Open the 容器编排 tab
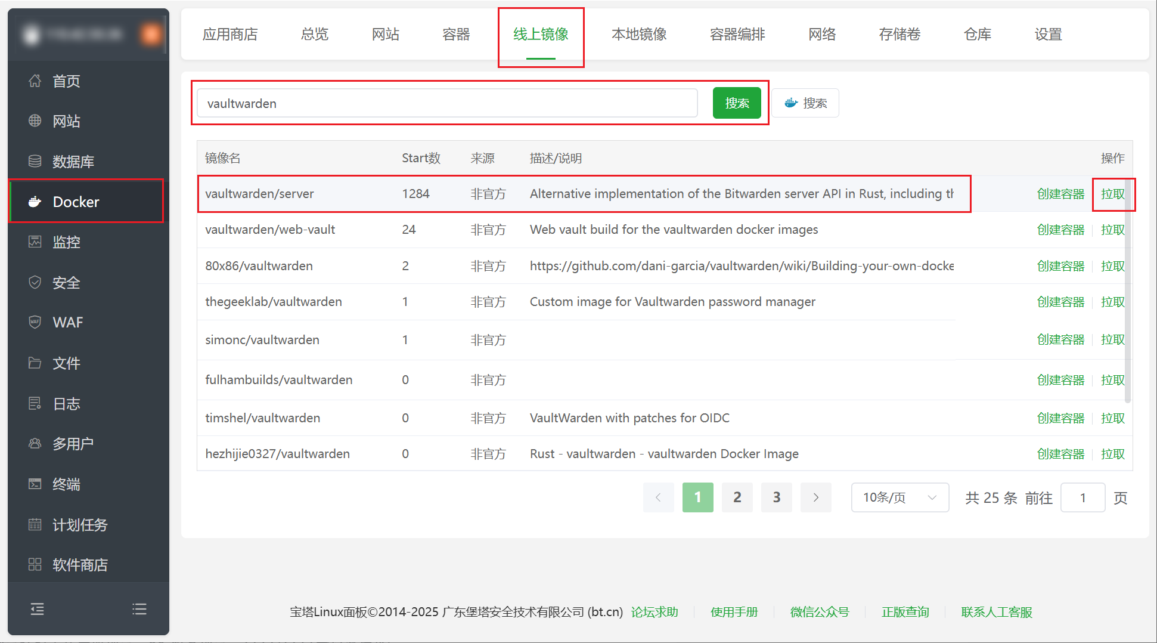This screenshot has width=1157, height=643. 737,35
